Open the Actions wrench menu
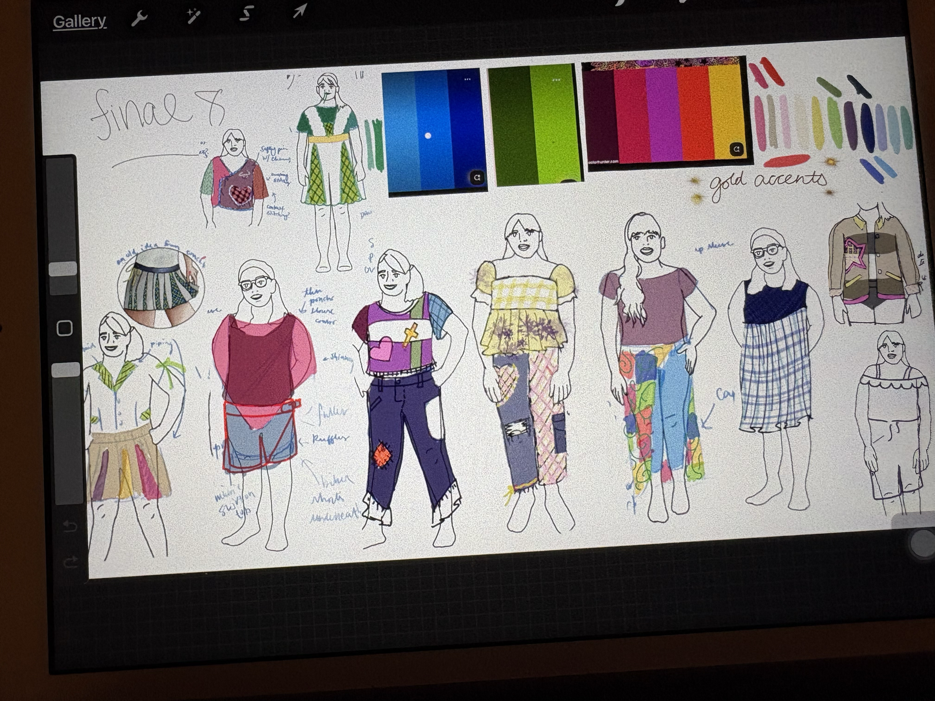Image resolution: width=935 pixels, height=701 pixels. pyautogui.click(x=139, y=19)
